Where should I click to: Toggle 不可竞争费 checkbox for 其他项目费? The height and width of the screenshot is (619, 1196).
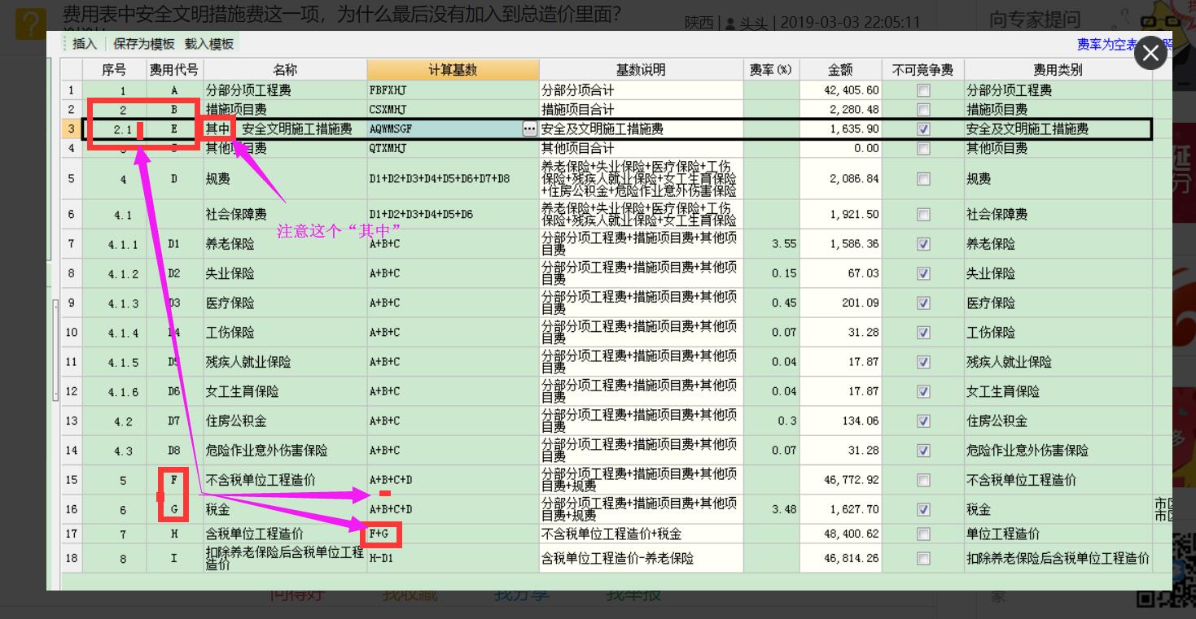(923, 148)
